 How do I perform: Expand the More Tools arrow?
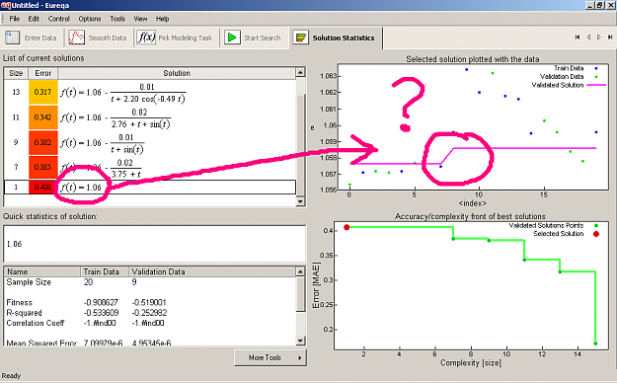point(300,357)
